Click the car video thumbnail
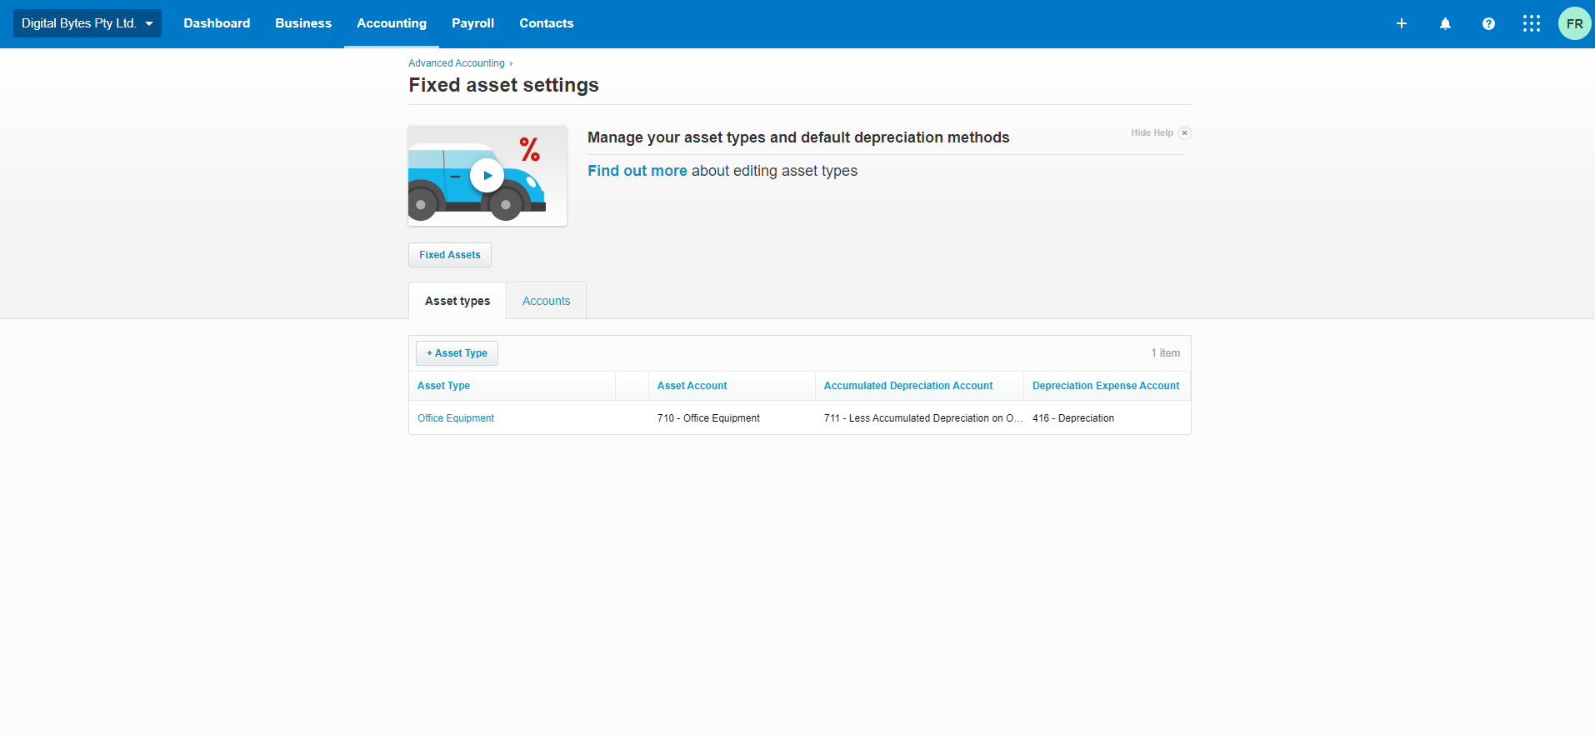1595x735 pixels. [x=487, y=176]
